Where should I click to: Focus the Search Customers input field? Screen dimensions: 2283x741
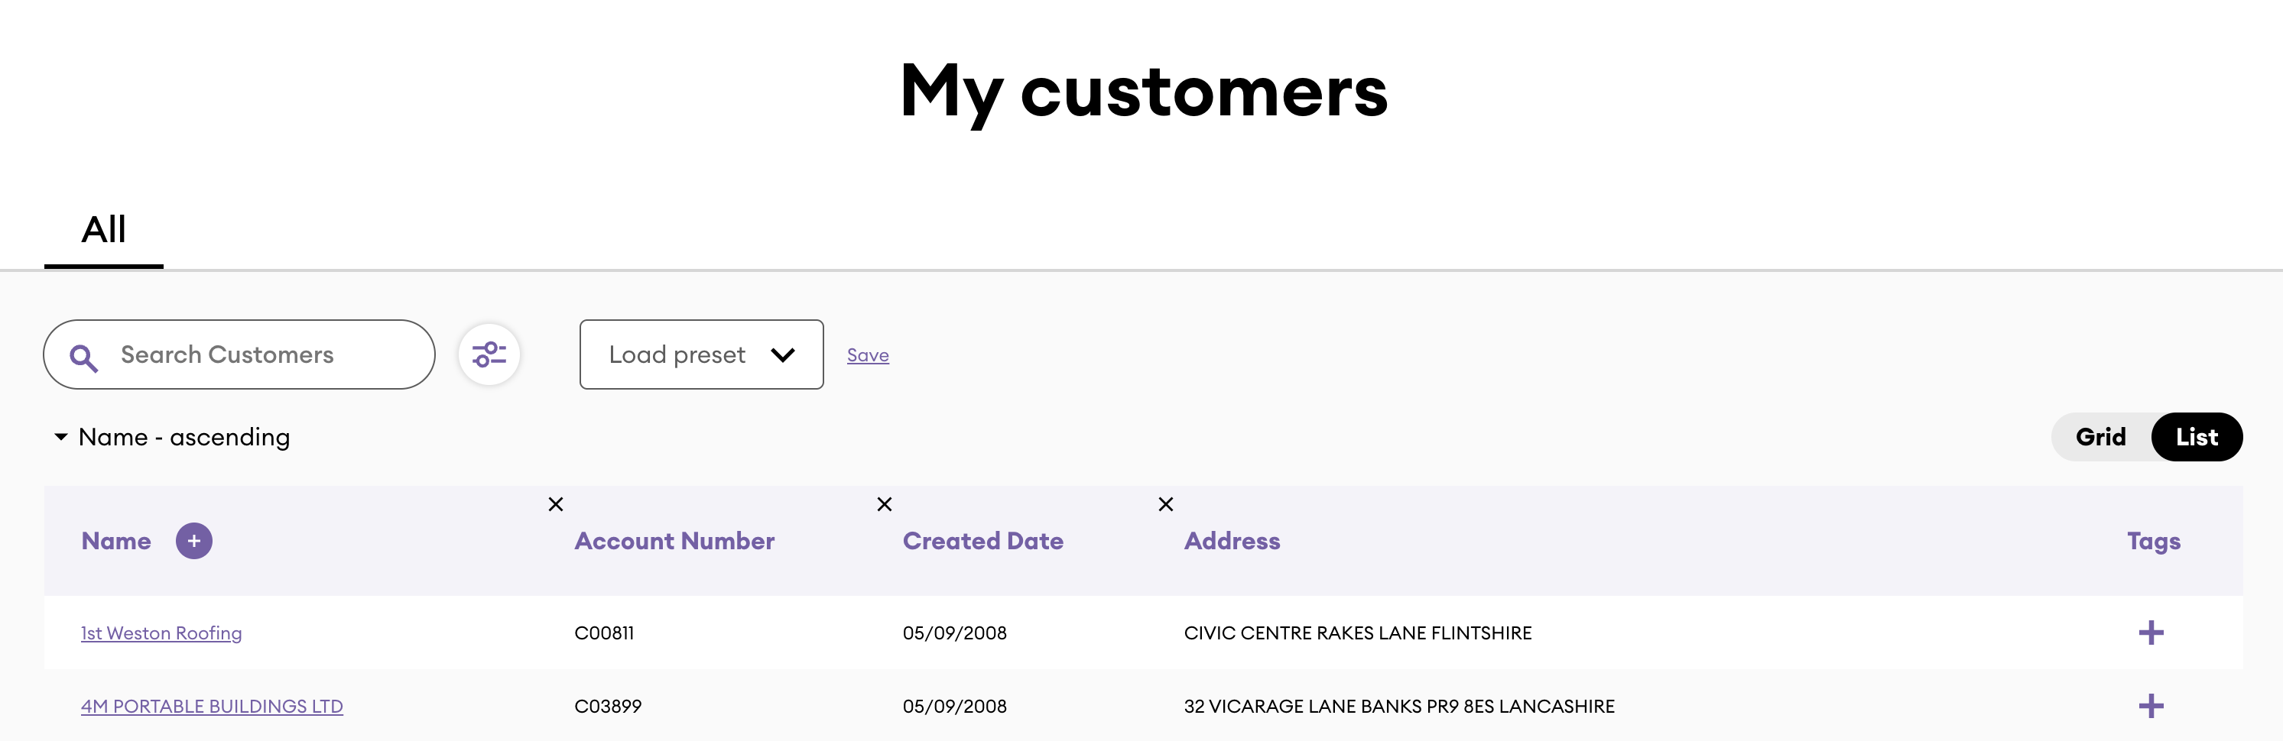(257, 355)
